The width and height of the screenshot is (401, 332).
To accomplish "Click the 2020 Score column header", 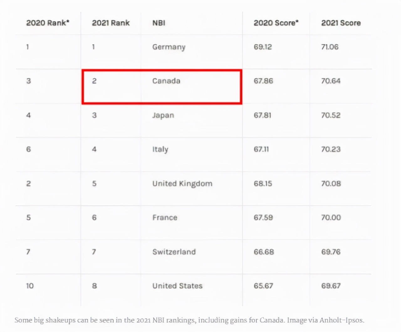I will pyautogui.click(x=276, y=23).
